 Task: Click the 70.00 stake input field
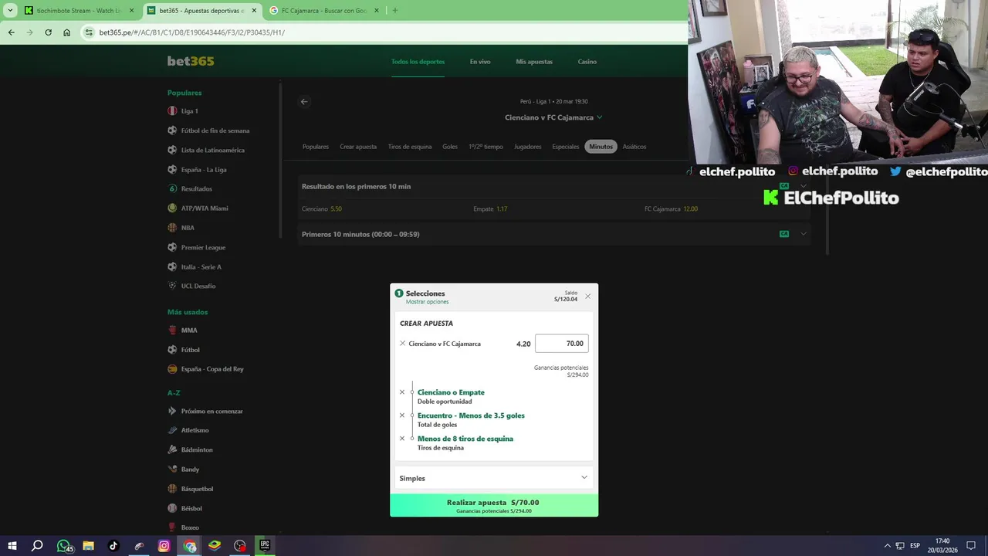tap(562, 344)
